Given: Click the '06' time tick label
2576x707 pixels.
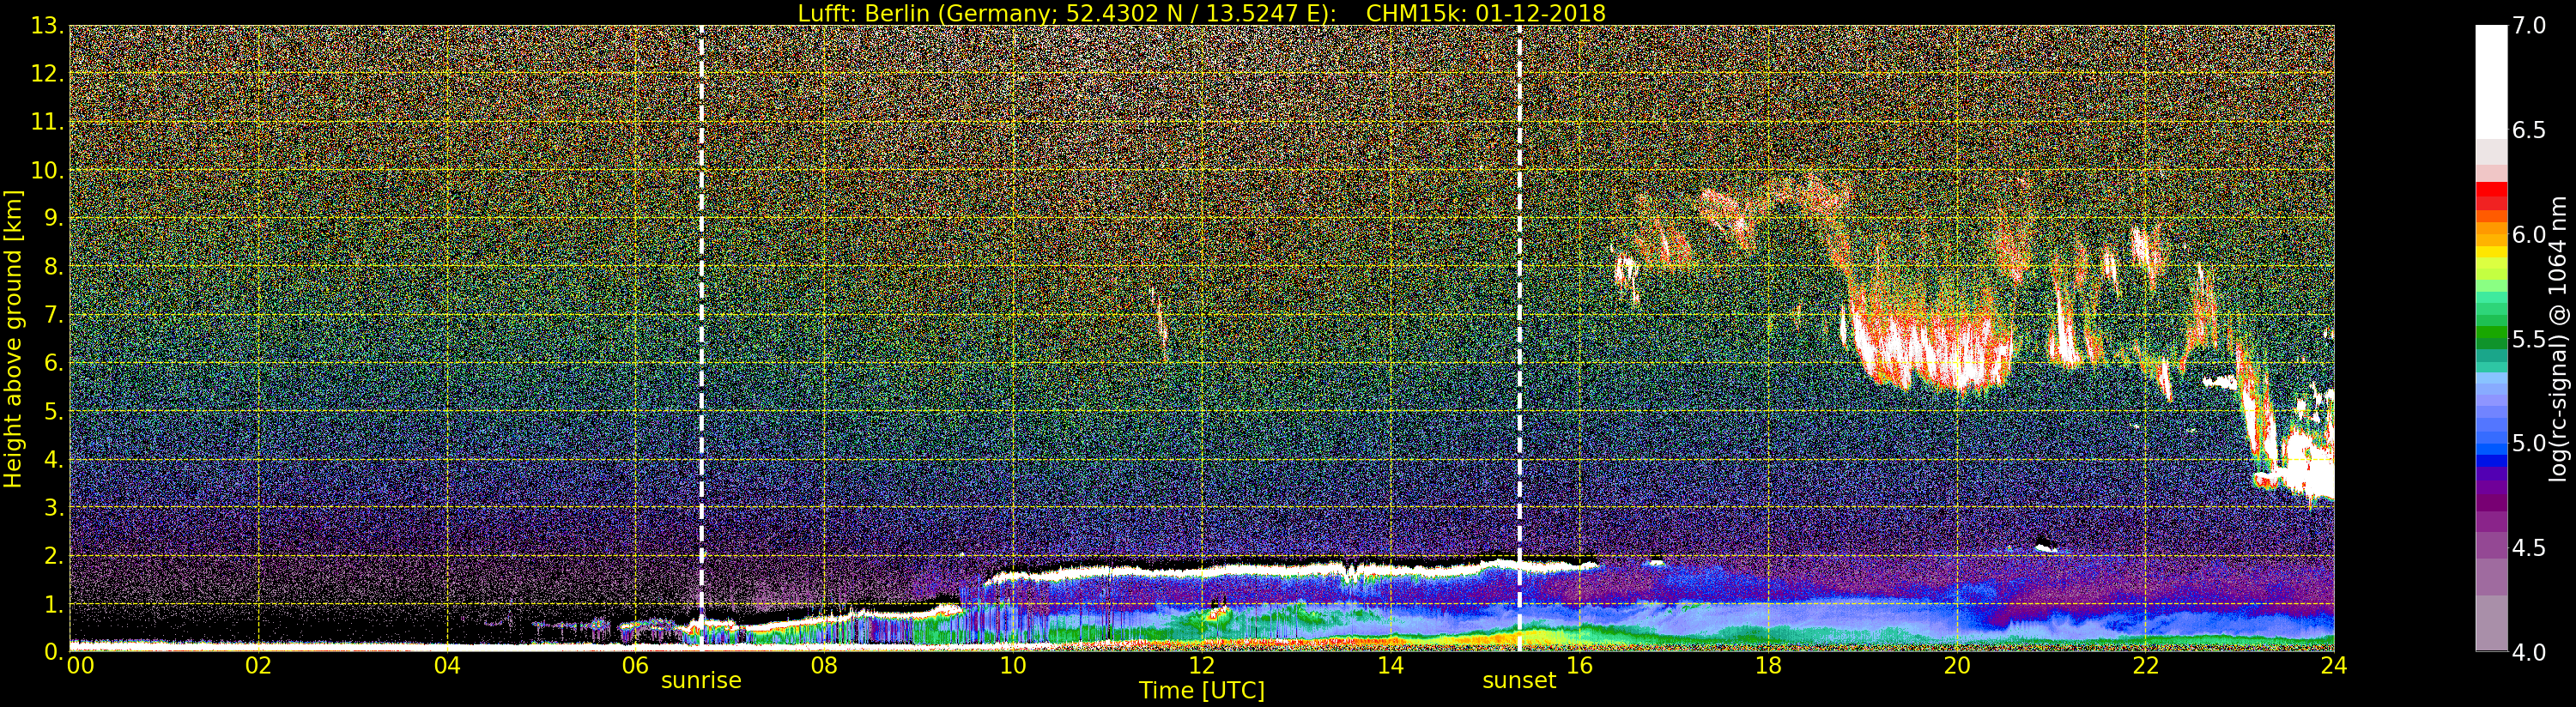Looking at the screenshot, I should 635,665.
